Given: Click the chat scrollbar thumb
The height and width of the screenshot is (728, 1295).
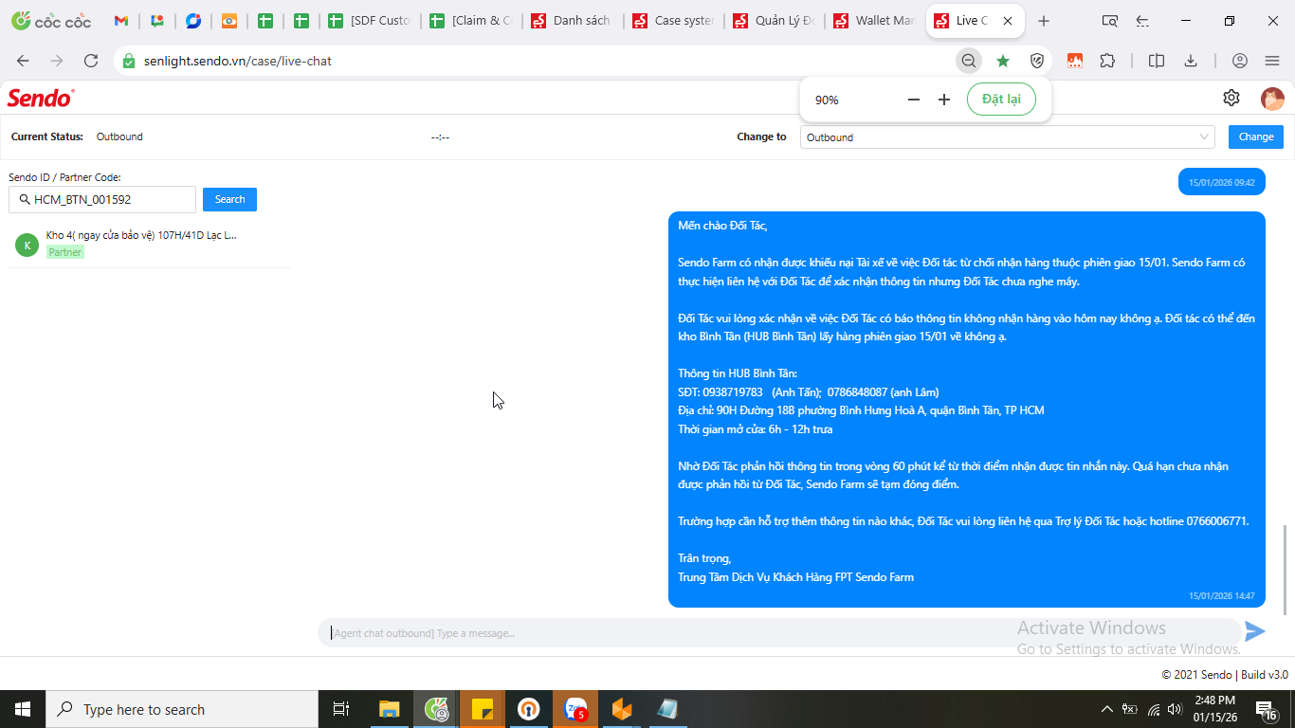Looking at the screenshot, I should tap(1286, 569).
